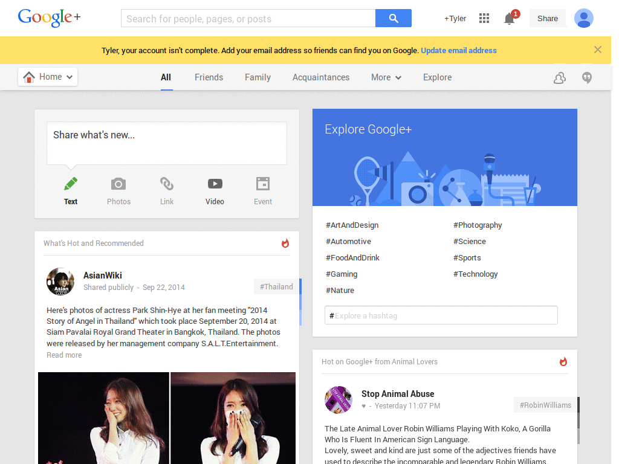
Task: Open the #ArtAndDesign hashtag
Action: [x=352, y=225]
